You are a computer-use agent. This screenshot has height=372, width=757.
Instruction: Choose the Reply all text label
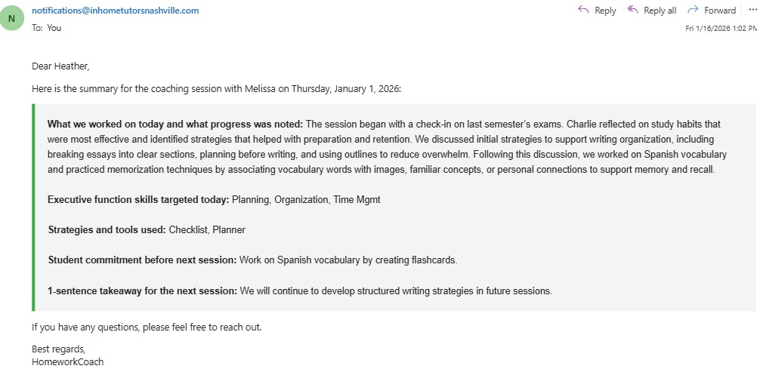click(660, 11)
